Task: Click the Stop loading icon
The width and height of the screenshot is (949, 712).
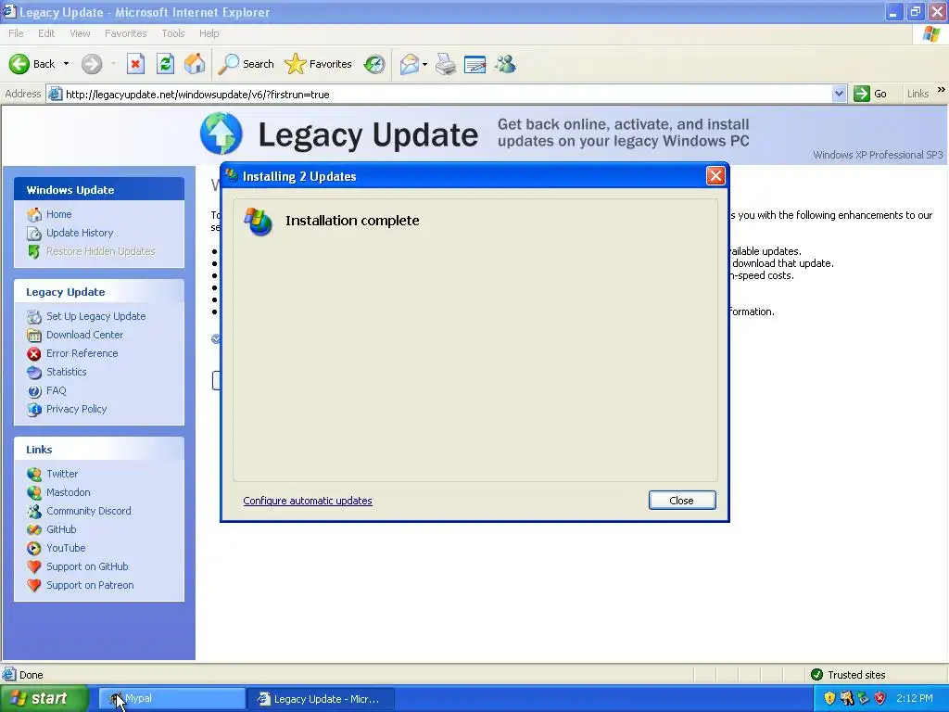Action: click(135, 64)
